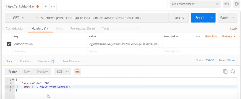Screen dimensions: 241x99
Task: Click the Value column header
Action: click(x=92, y=36)
